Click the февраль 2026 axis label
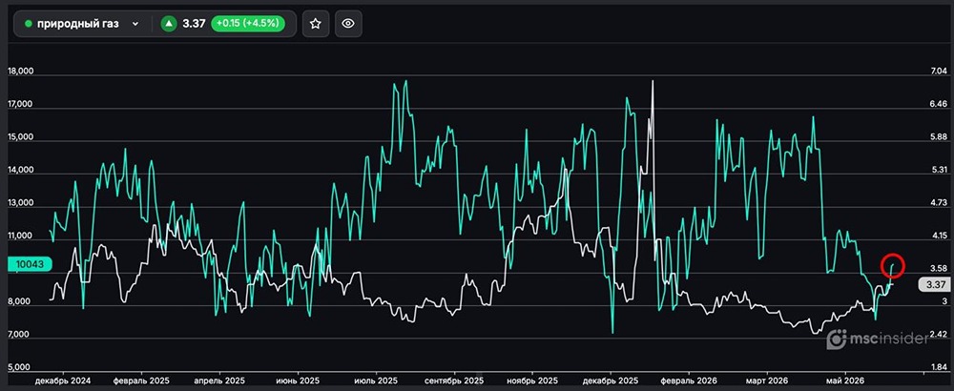This screenshot has width=954, height=391. (x=690, y=381)
